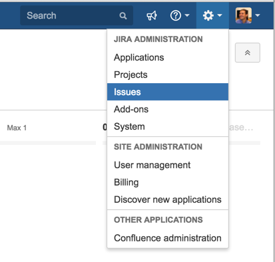Open the feedback megaphone icon

point(152,15)
